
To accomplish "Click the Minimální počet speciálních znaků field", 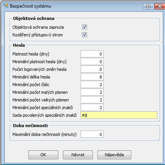I will coord(92,108).
